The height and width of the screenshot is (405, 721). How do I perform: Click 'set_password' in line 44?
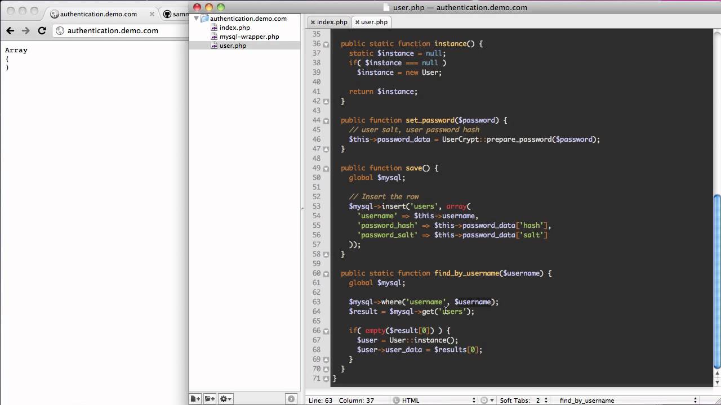coord(430,120)
